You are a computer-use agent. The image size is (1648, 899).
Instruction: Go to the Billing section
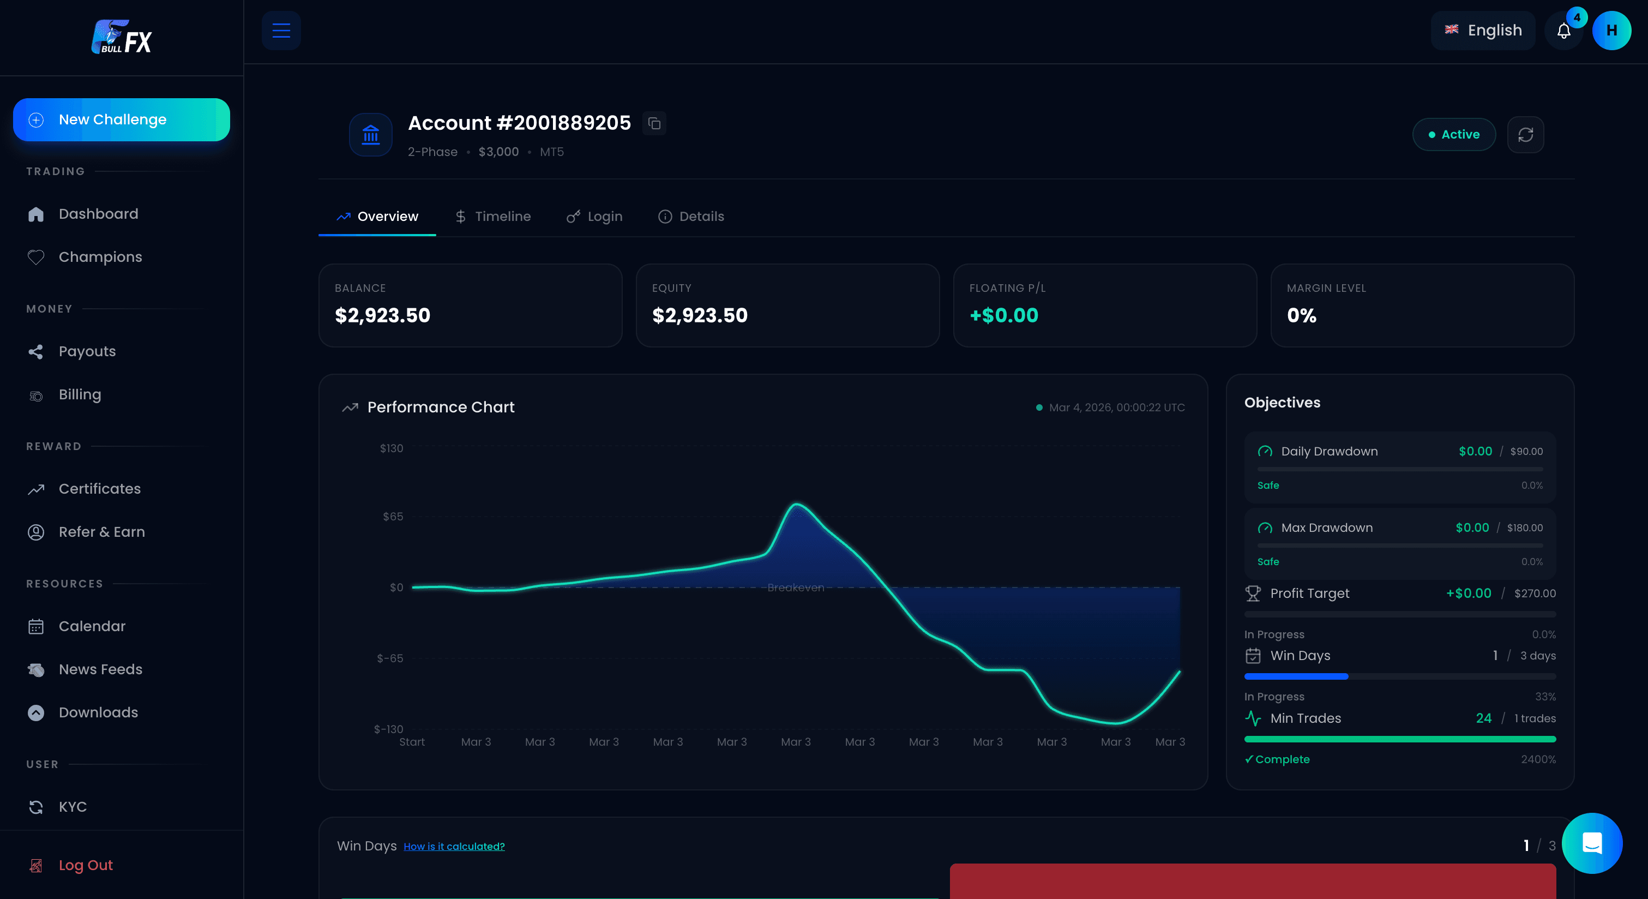click(x=80, y=394)
